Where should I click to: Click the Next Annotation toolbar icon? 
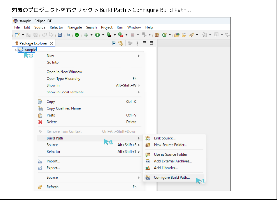coord(205,35)
